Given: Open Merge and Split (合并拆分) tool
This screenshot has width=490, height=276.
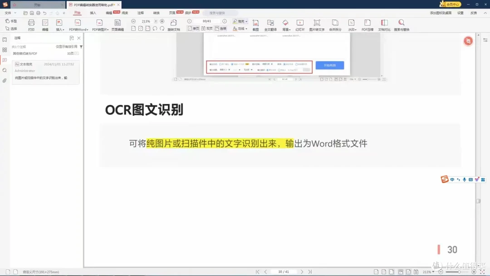Looking at the screenshot, I should [x=335, y=25].
